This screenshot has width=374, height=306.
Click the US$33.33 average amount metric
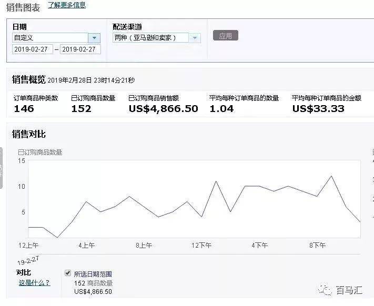[318, 109]
